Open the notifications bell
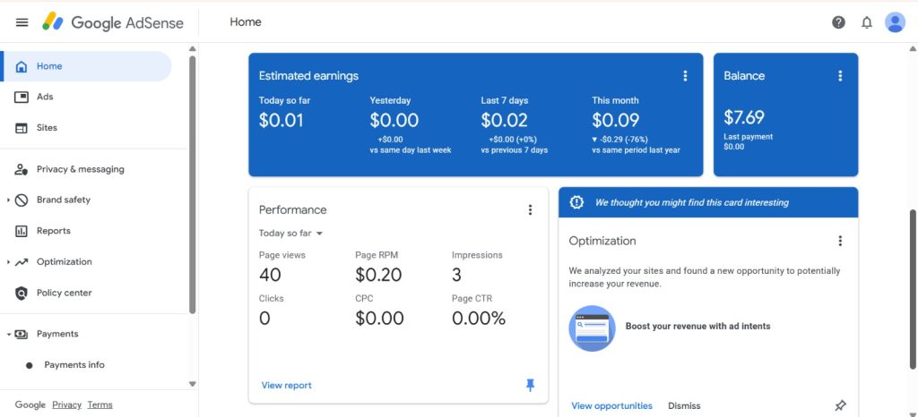 (866, 22)
